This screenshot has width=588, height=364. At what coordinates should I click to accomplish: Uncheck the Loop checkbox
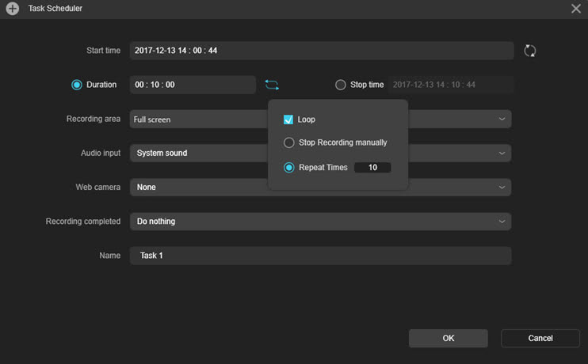click(x=288, y=119)
